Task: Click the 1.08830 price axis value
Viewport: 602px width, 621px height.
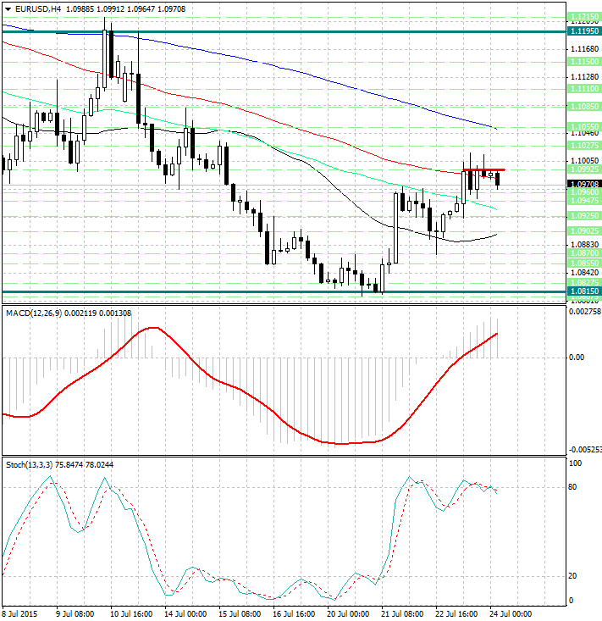Action: pos(584,245)
